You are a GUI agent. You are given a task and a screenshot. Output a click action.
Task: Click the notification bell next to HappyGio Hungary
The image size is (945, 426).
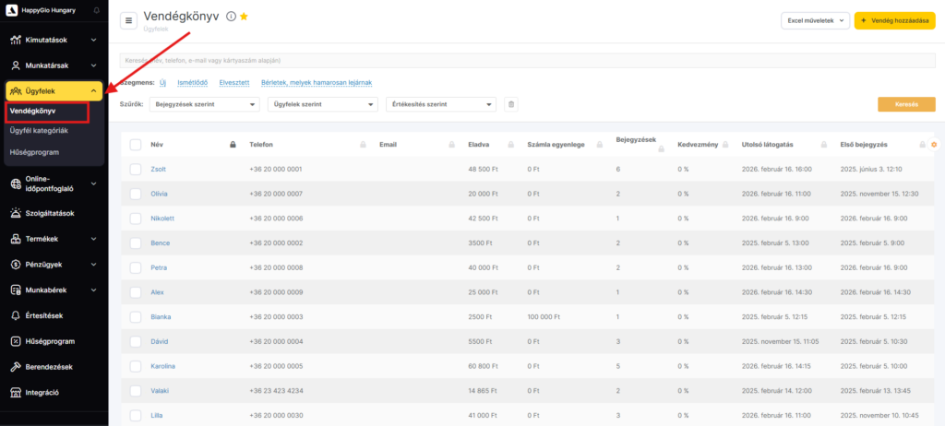pyautogui.click(x=97, y=10)
